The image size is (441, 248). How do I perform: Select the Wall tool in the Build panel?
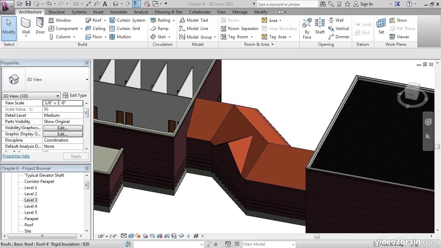(26, 26)
